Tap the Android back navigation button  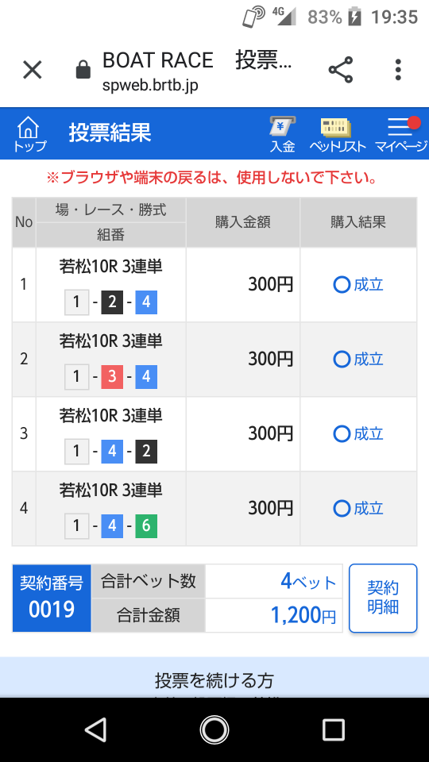[x=95, y=729]
